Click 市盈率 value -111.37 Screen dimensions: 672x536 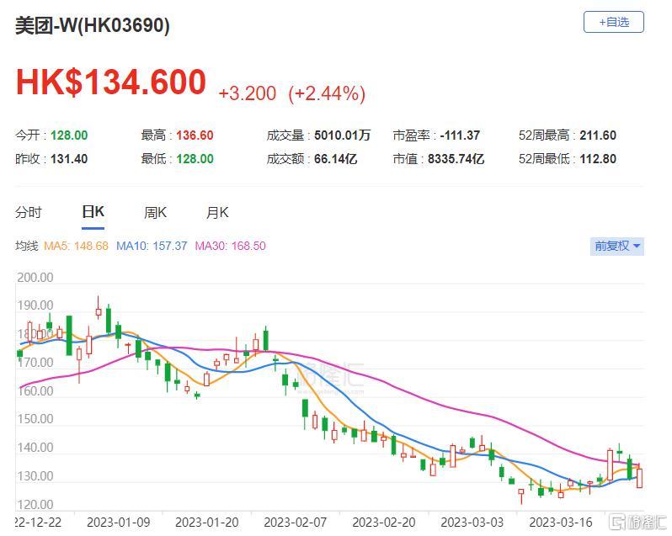460,135
